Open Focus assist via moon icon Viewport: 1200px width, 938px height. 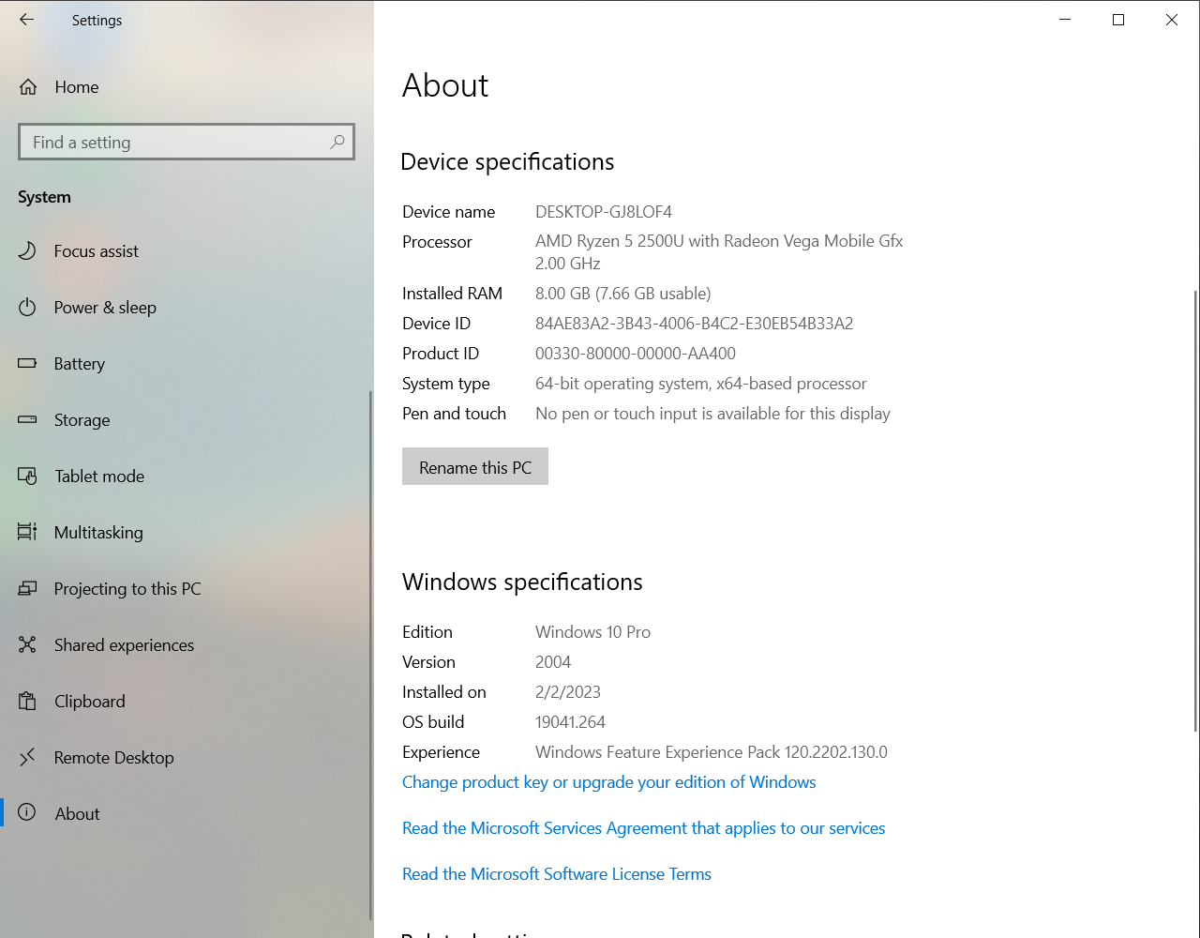tap(27, 250)
